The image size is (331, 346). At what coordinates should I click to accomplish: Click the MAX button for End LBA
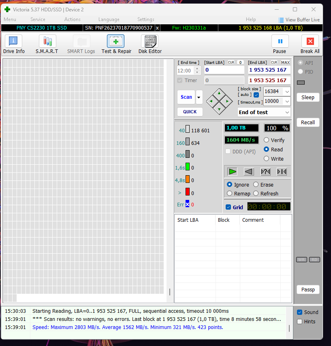pos(285,62)
